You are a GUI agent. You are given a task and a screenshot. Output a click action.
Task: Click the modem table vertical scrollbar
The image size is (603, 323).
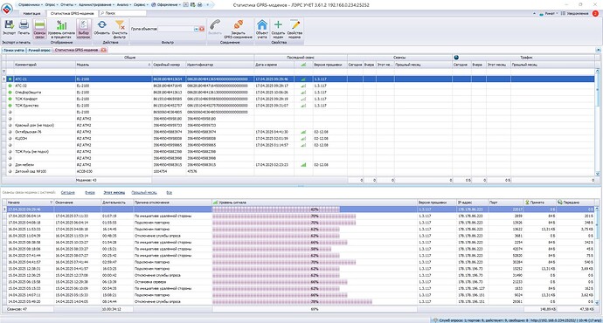[x=597, y=121]
